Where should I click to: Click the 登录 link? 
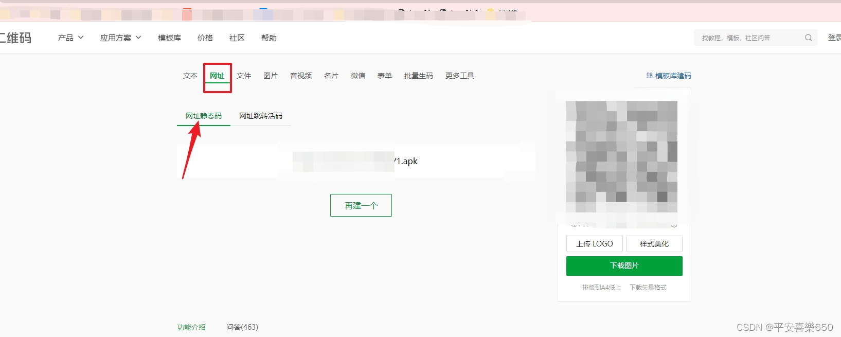click(x=834, y=38)
